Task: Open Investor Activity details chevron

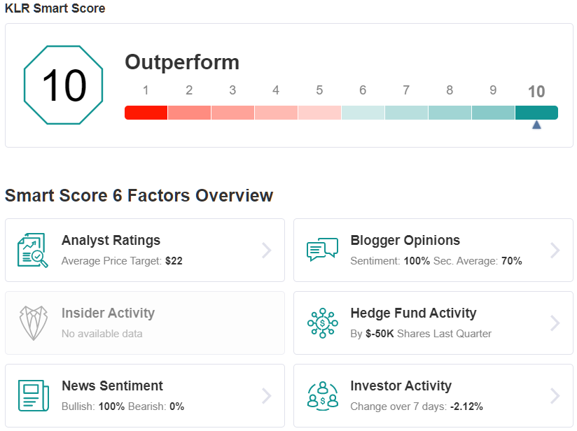Action: (555, 396)
